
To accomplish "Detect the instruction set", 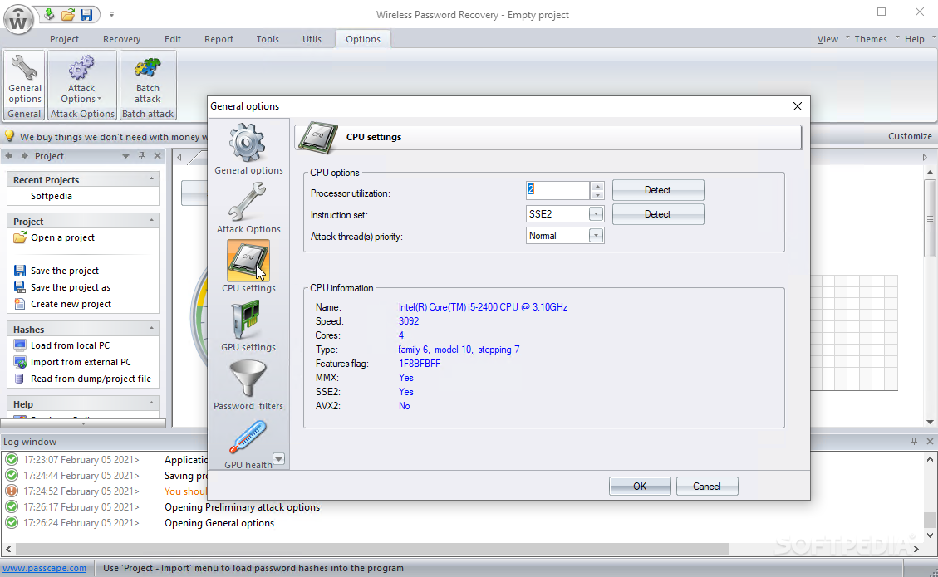I will pos(658,214).
